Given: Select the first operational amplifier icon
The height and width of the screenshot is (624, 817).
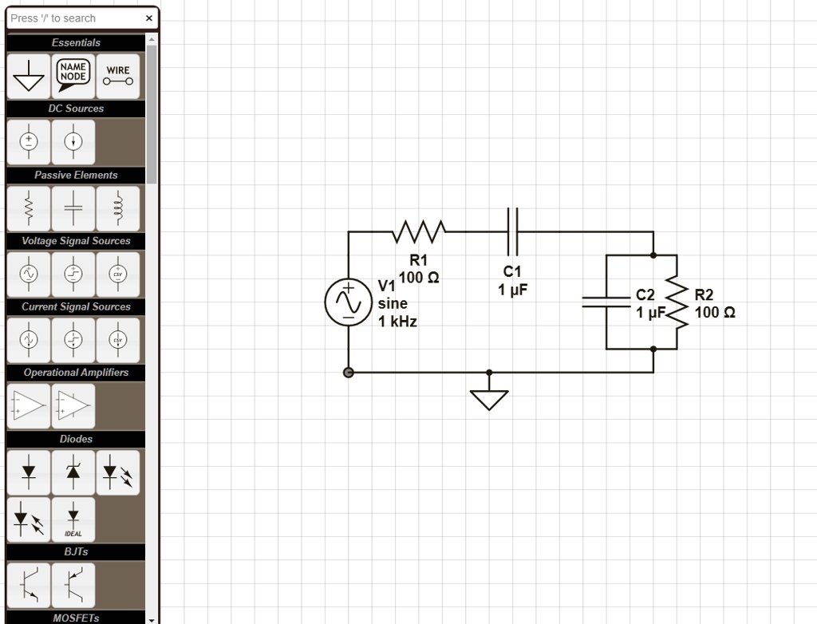Looking at the screenshot, I should point(28,405).
